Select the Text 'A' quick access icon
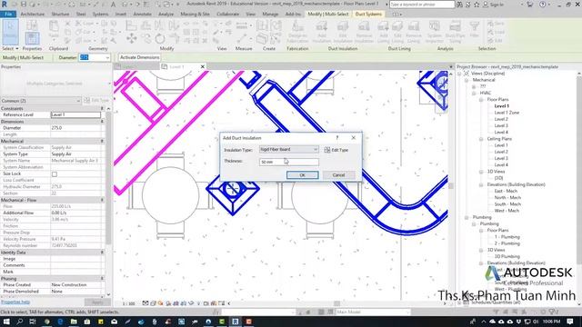Screen dimensions: 582x327 (x=113, y=4)
